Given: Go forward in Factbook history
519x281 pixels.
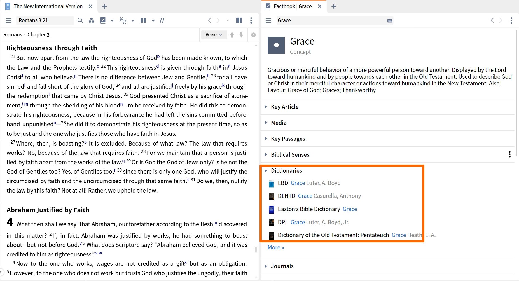Looking at the screenshot, I should coord(501,20).
